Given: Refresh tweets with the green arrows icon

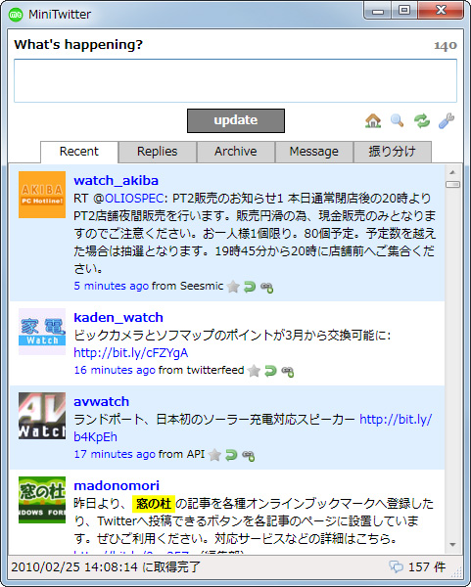Looking at the screenshot, I should tap(422, 121).
